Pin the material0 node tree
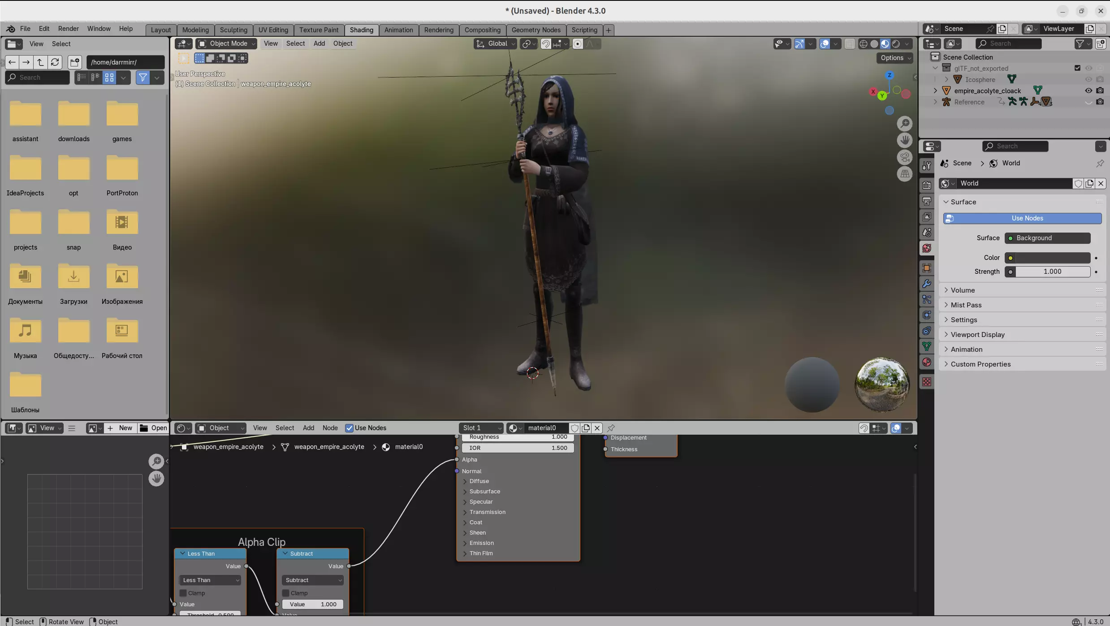This screenshot has height=626, width=1110. (x=611, y=428)
